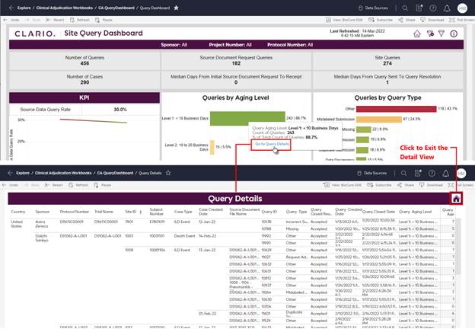Click home icon in Site Query Dashboard header
This screenshot has width=475, height=329.
[417, 34]
